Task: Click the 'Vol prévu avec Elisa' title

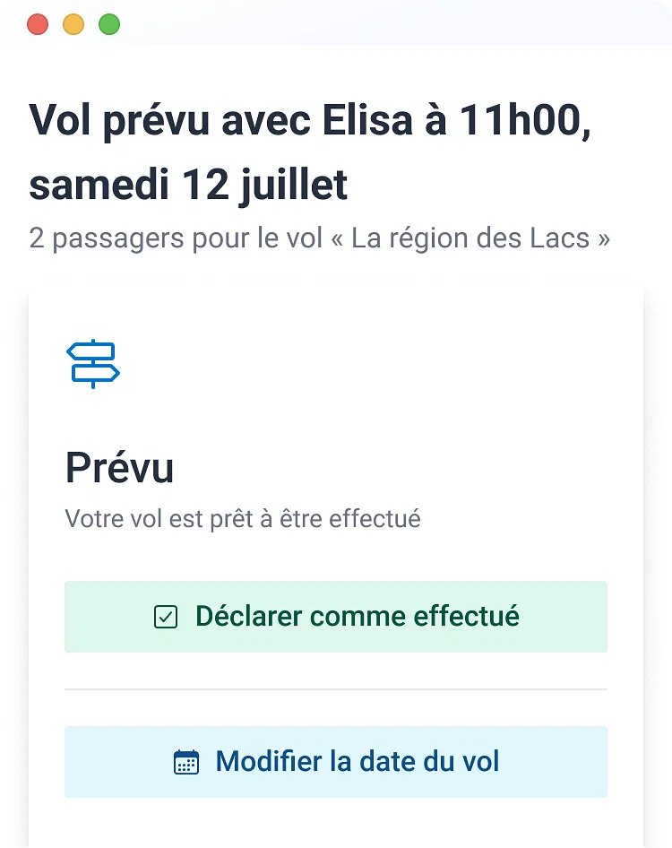Action: tap(220, 120)
